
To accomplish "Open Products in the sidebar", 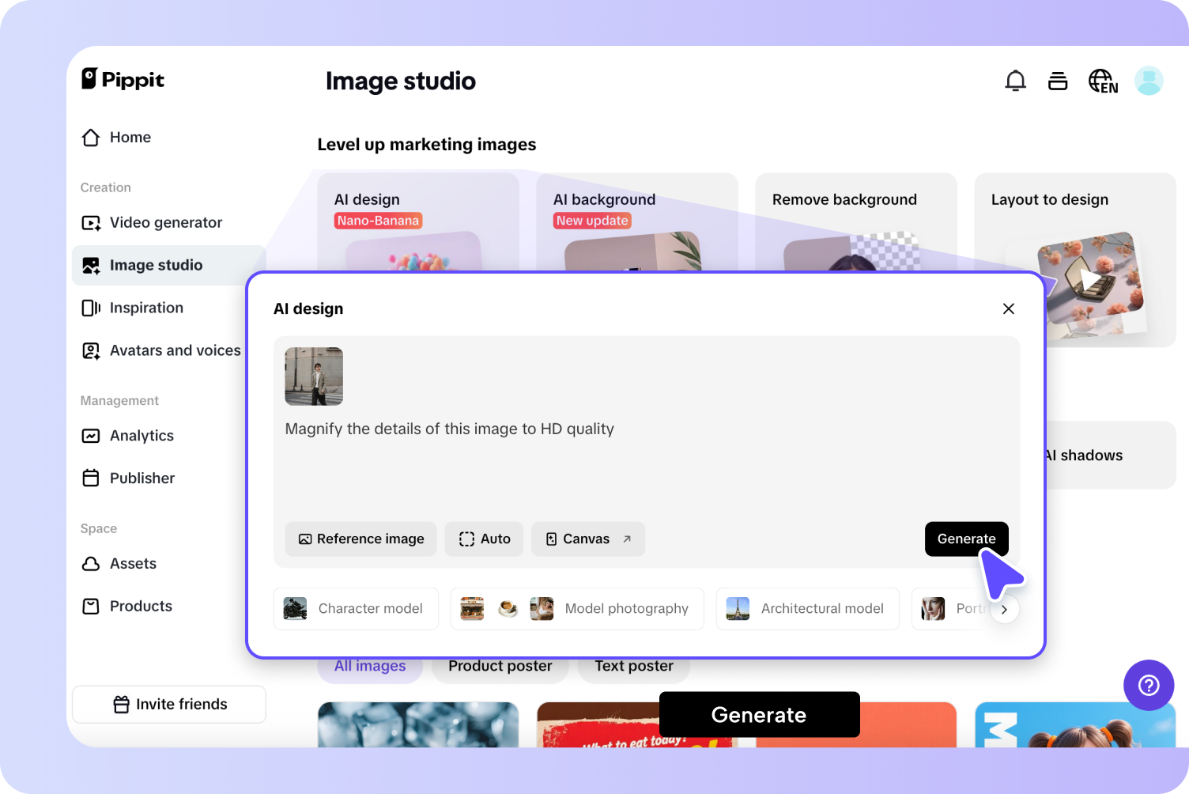I will (x=126, y=607).
